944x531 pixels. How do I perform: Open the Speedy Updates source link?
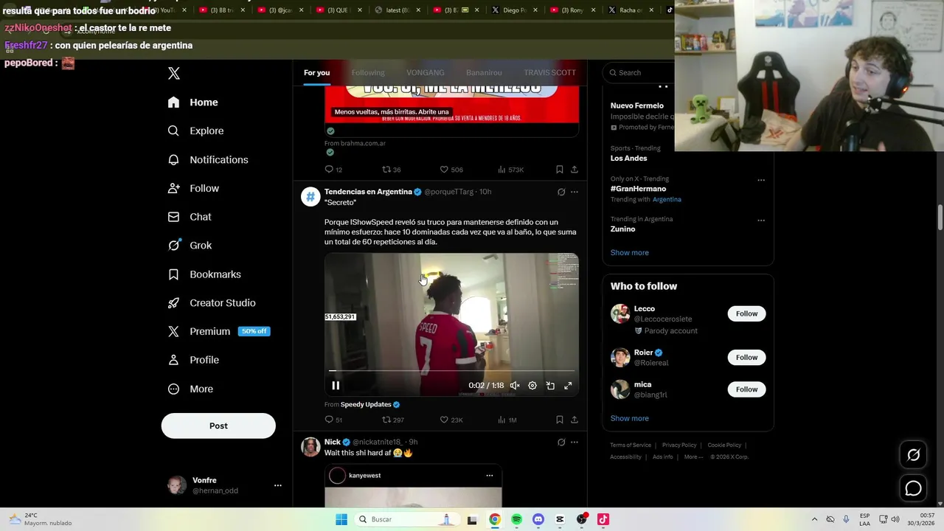pos(370,404)
